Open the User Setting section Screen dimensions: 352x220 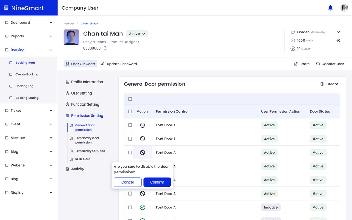(x=79, y=93)
